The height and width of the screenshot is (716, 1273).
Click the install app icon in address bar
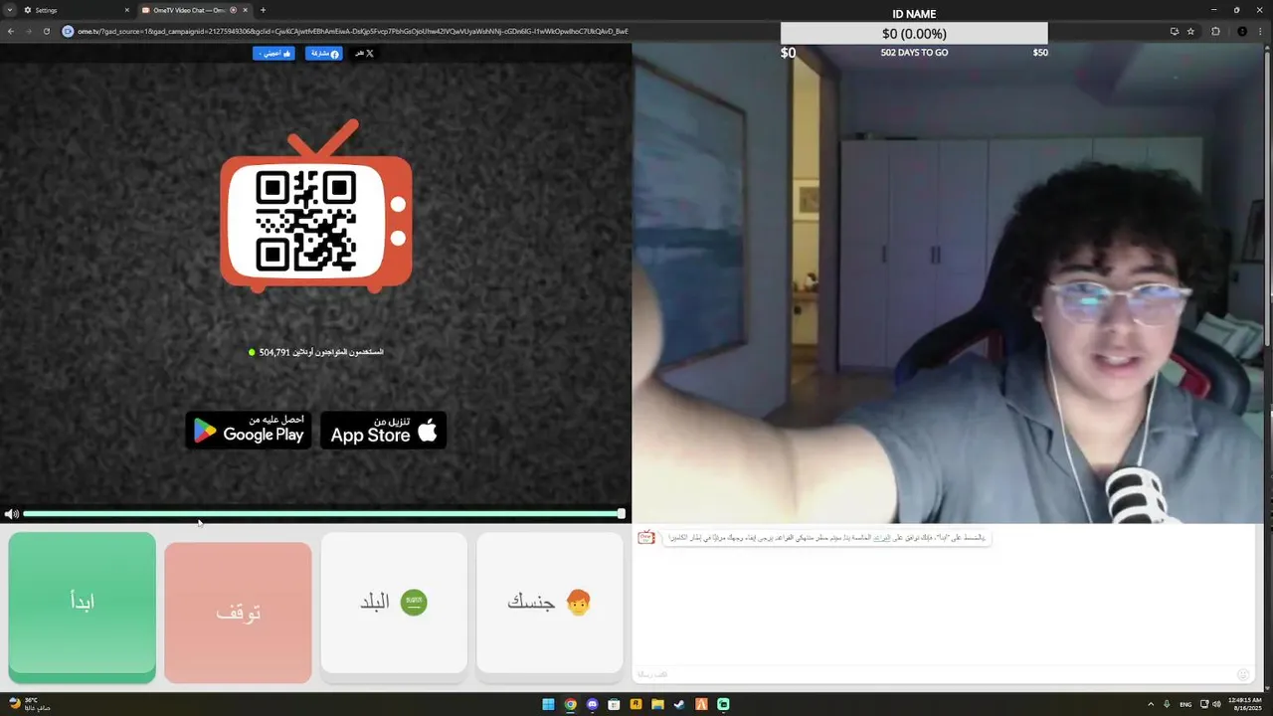(1174, 31)
